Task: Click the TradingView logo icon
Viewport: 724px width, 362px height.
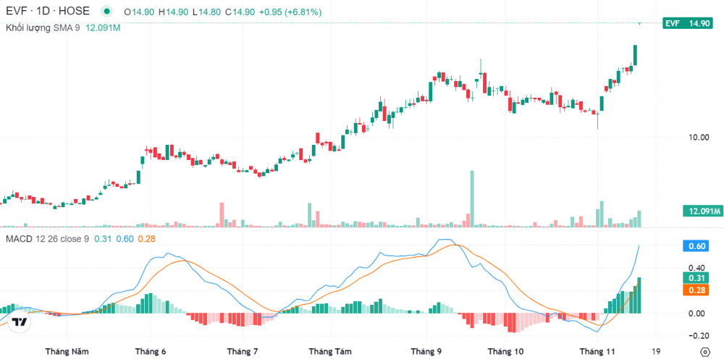Action: 20,322
